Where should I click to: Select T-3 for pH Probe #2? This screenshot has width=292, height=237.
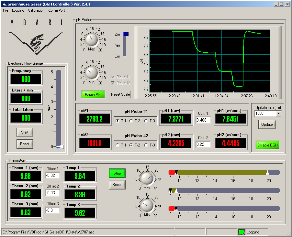(x=146, y=145)
